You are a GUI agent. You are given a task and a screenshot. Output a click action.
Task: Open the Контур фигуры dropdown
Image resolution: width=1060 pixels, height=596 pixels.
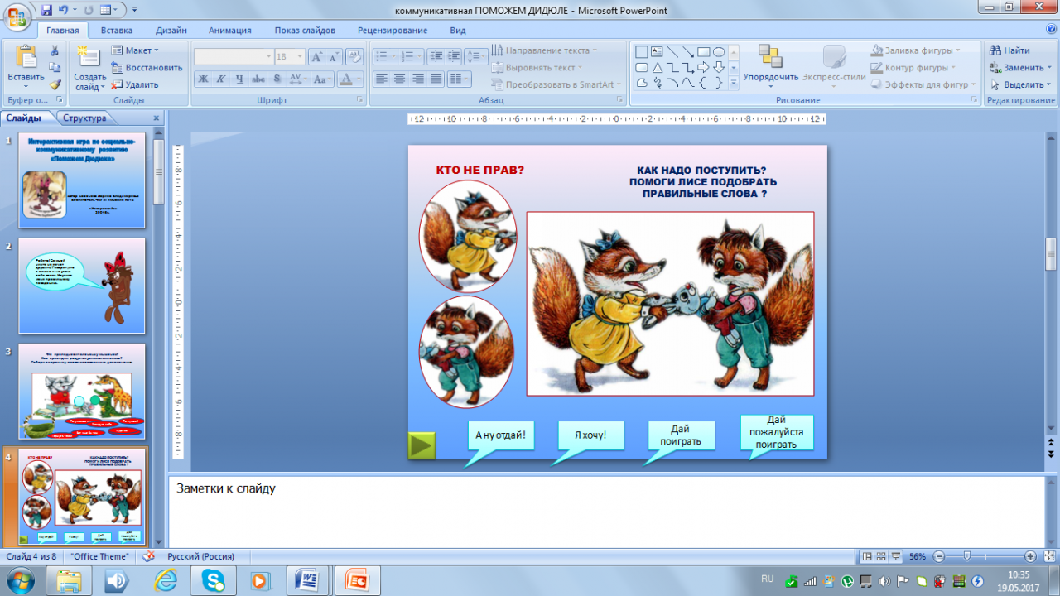[915, 68]
